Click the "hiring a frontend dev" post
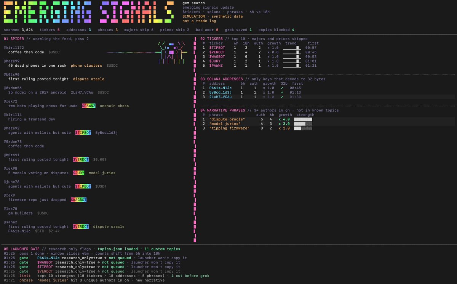This screenshot has width=457, height=284. pos(32,119)
